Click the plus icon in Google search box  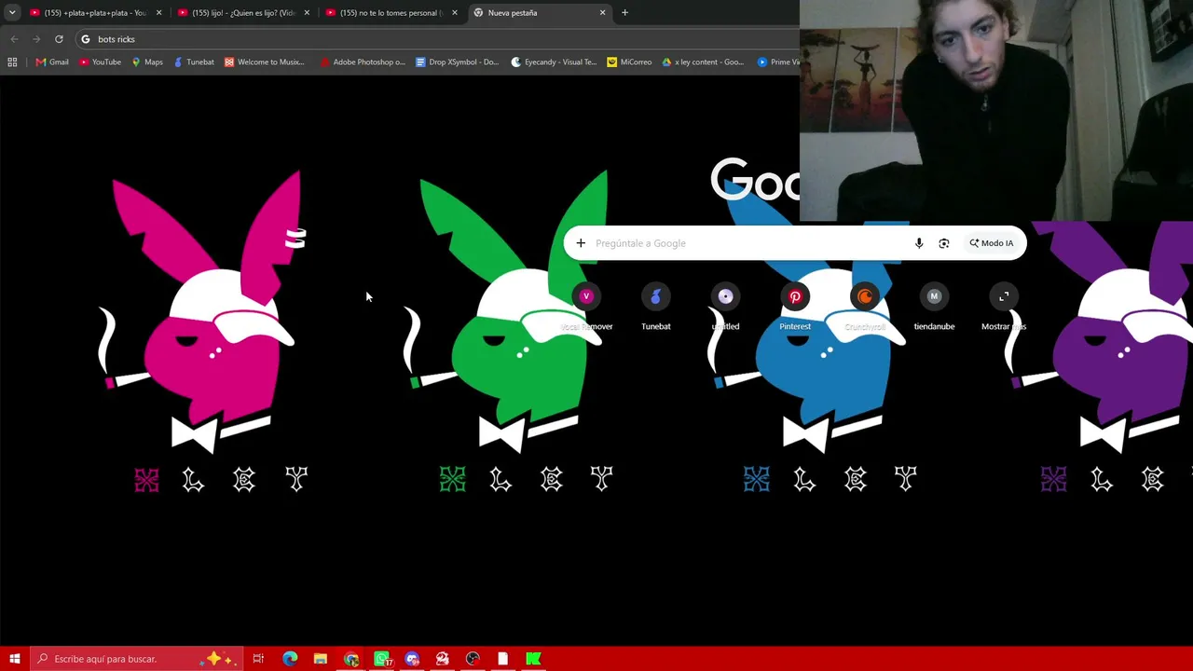[581, 243]
